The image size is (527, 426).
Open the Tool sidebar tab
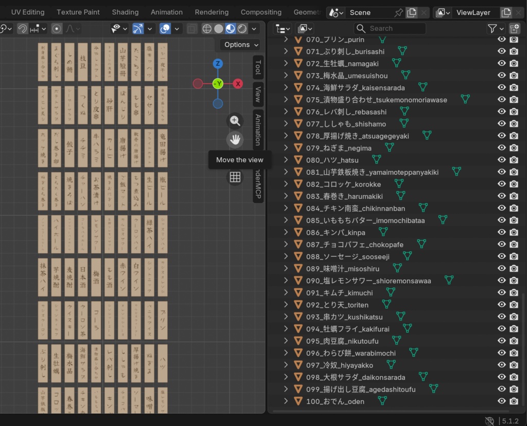click(x=258, y=67)
